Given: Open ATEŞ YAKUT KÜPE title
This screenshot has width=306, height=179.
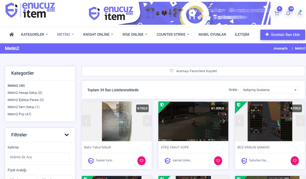Looking at the screenshot, I should click(175, 147).
